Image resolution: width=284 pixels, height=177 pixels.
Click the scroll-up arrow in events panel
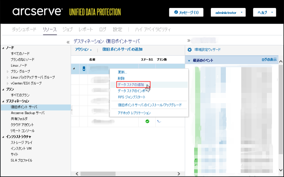(x=281, y=62)
